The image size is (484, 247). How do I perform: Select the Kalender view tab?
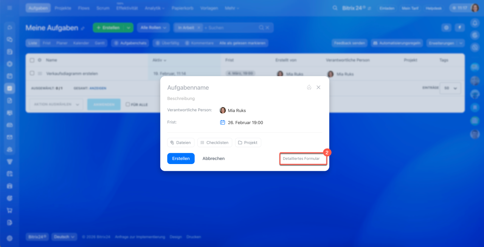point(81,43)
